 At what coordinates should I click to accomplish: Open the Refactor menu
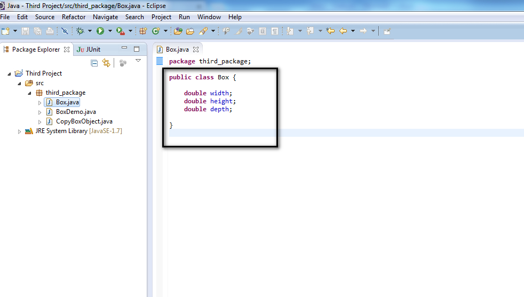[x=74, y=17]
